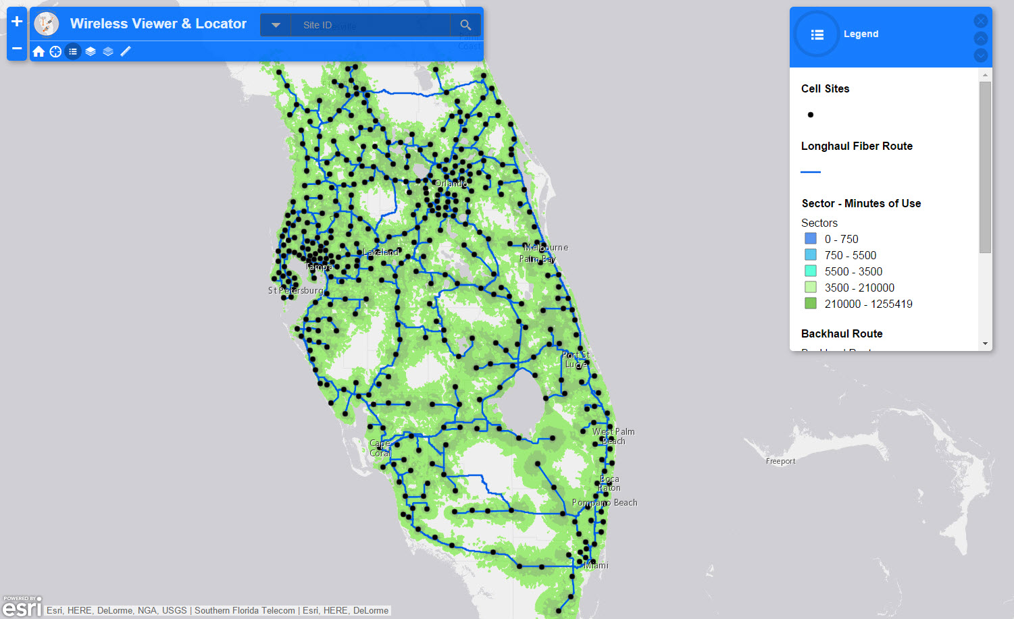Open the Measurement ruler tool
Screen dimensions: 1014x619
[x=126, y=51]
